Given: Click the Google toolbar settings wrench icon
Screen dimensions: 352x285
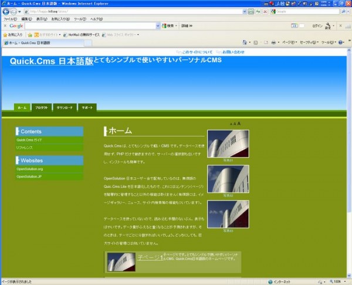Looking at the screenshot, I should (328, 26).
